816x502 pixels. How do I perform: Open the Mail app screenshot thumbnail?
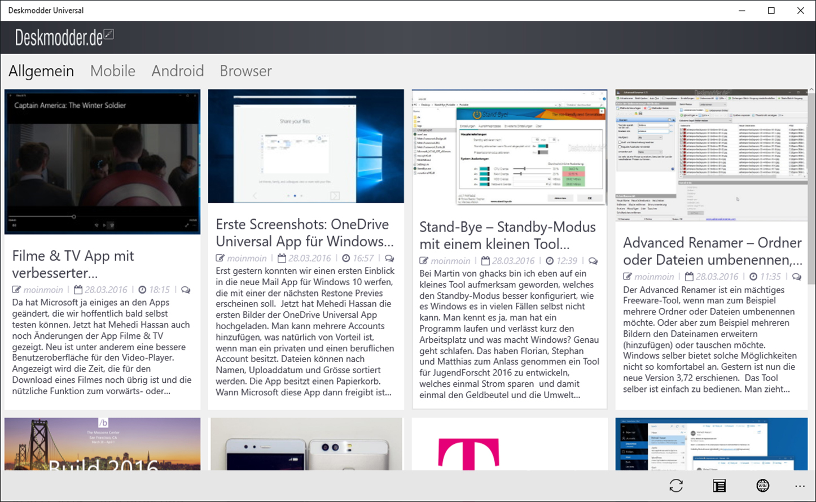pos(712,444)
